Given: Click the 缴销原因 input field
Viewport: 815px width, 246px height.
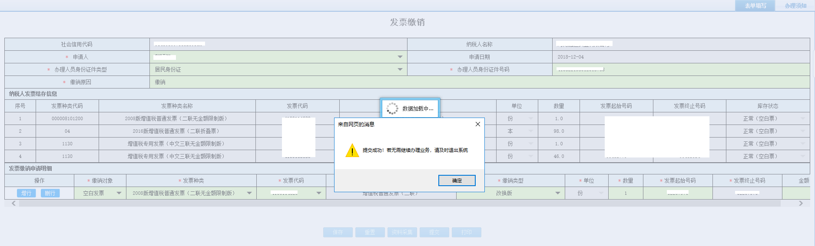Looking at the screenshot, I should 478,82.
